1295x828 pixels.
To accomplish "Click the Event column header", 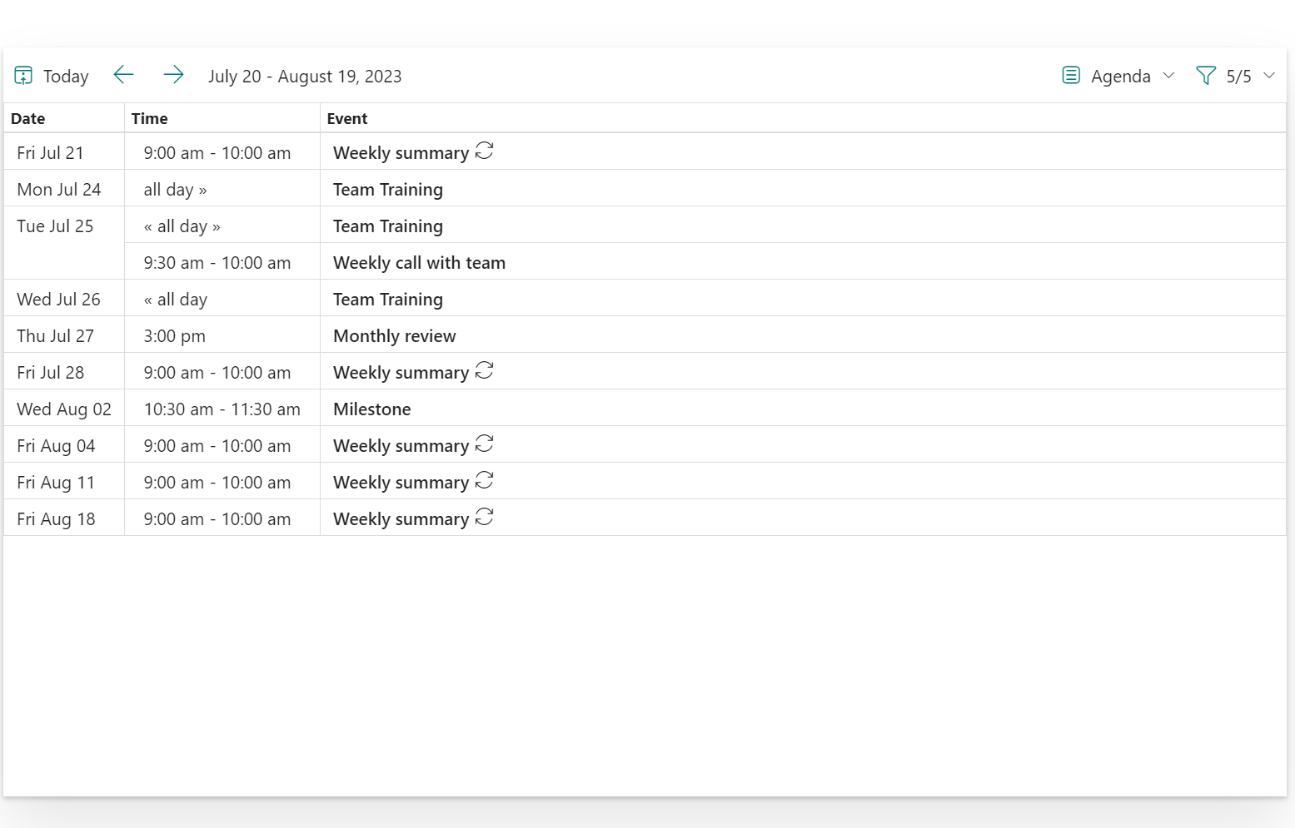I will 347,119.
